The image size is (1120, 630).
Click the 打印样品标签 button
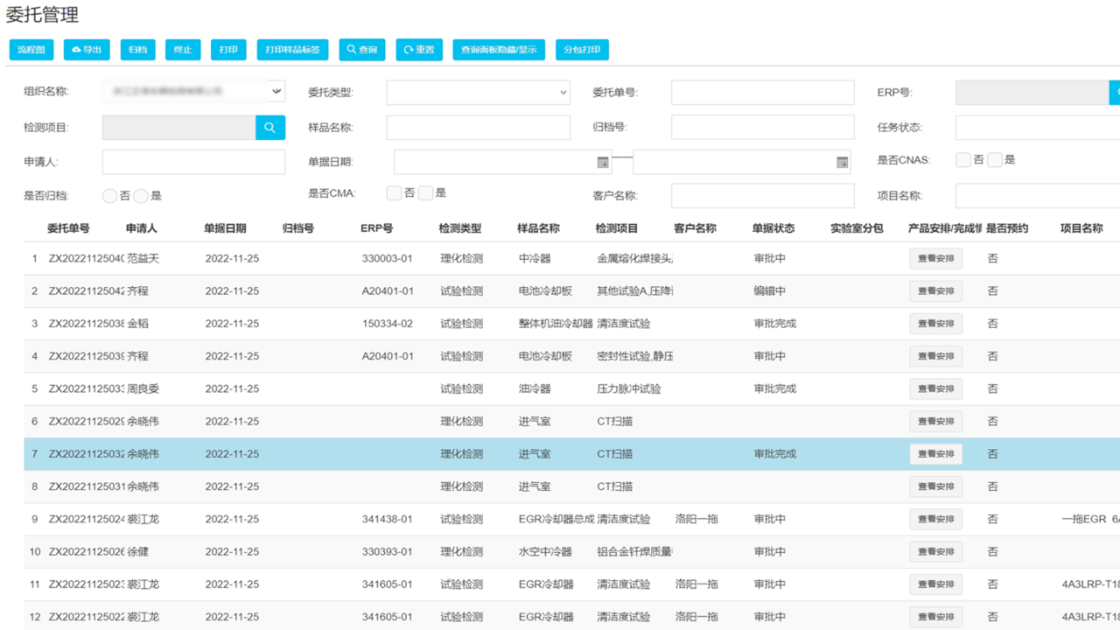[292, 50]
